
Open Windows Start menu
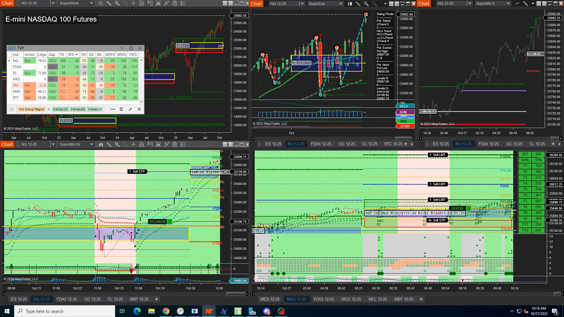click(7, 311)
